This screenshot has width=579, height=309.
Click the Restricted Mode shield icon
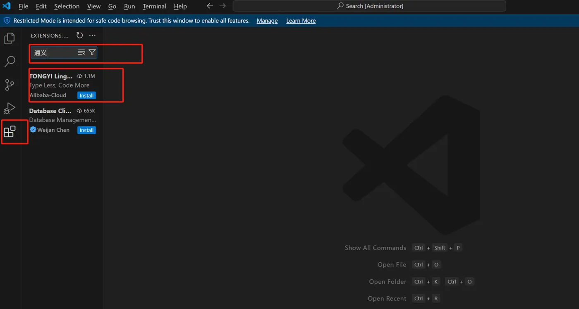[x=7, y=21]
